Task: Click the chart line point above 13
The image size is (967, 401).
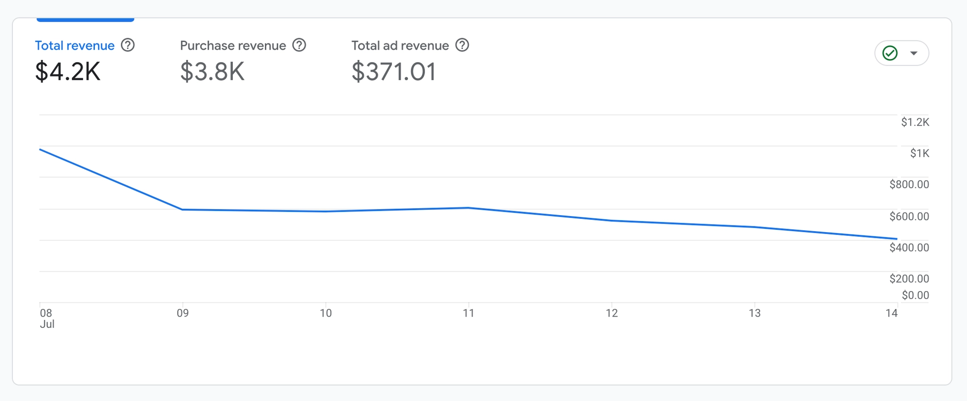Action: click(755, 227)
